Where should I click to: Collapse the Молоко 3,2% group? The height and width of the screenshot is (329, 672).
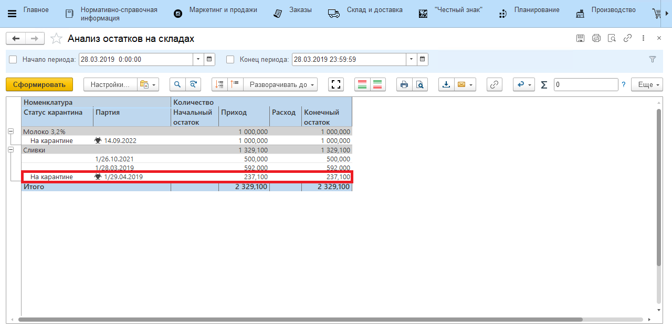click(x=10, y=132)
